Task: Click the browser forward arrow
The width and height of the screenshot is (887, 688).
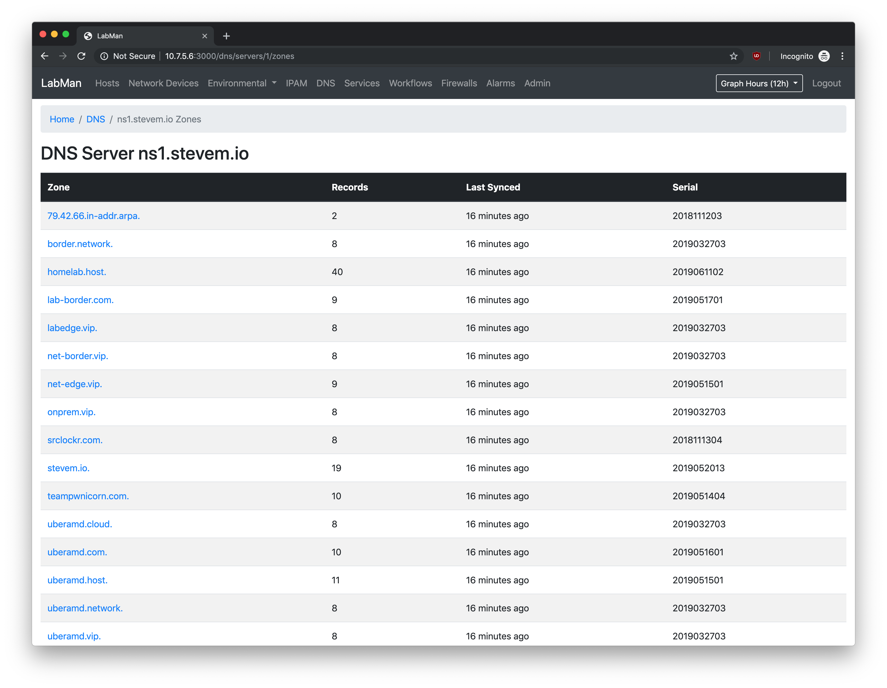Action: [x=63, y=56]
